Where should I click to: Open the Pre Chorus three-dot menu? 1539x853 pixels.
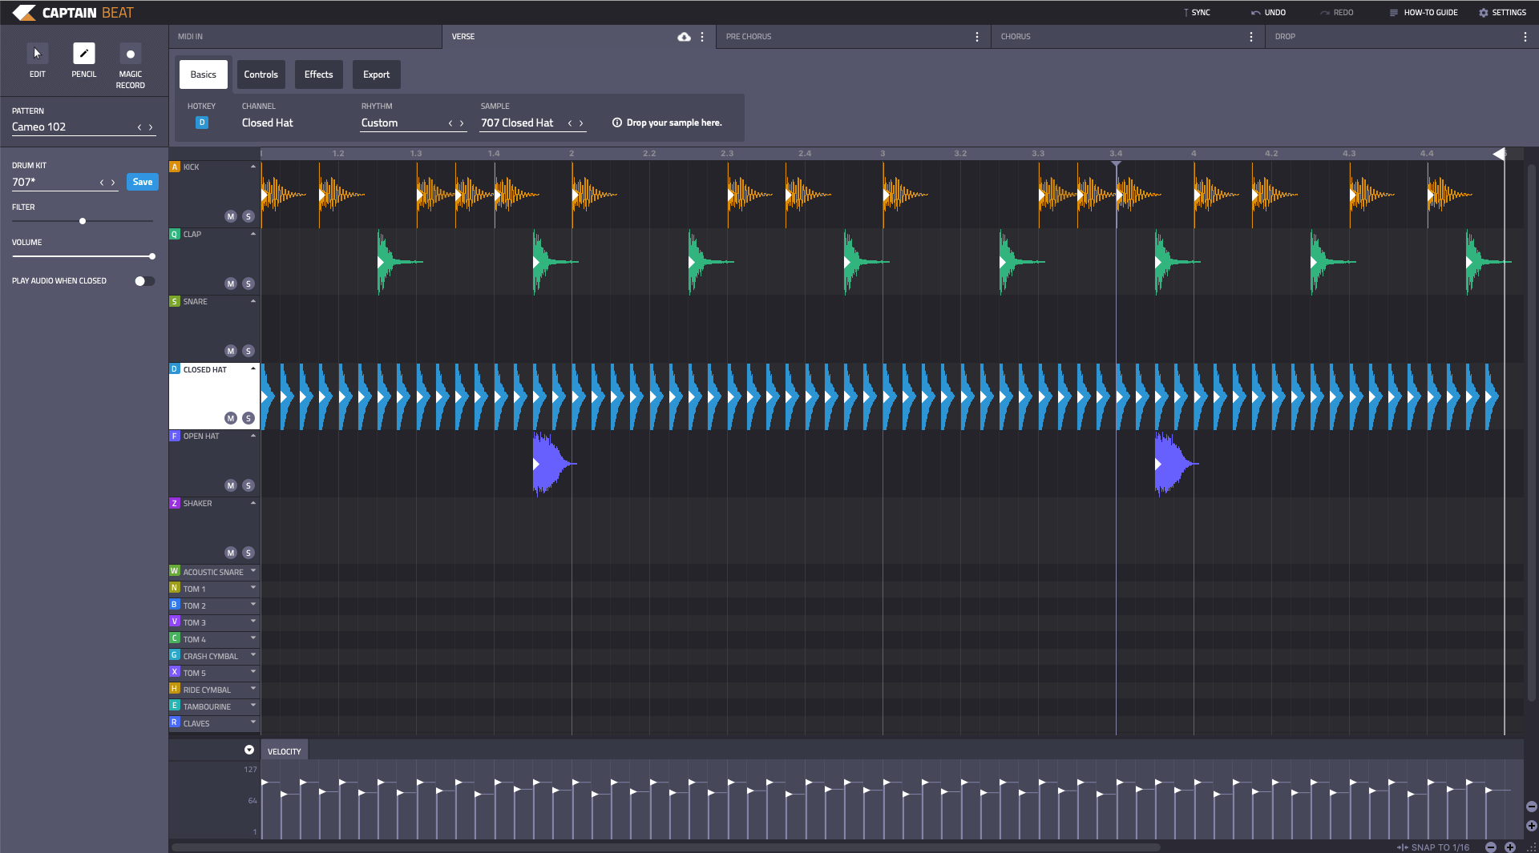coord(976,37)
